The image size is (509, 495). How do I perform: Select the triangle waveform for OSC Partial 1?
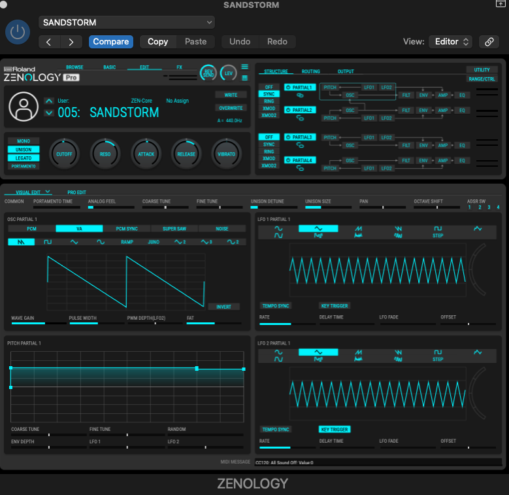point(74,242)
